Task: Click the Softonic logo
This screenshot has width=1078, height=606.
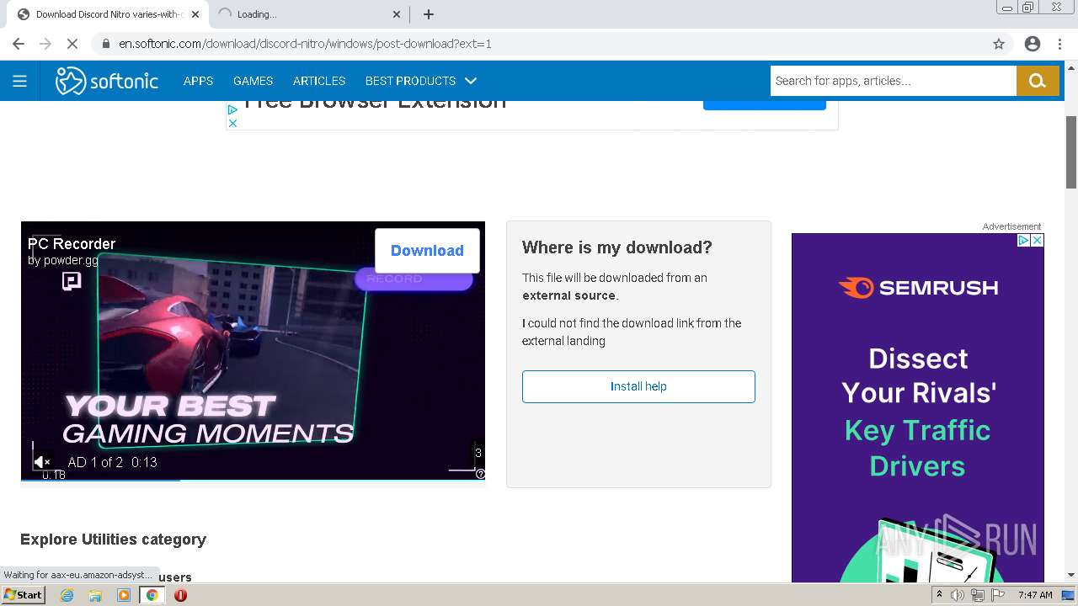Action: click(x=107, y=81)
